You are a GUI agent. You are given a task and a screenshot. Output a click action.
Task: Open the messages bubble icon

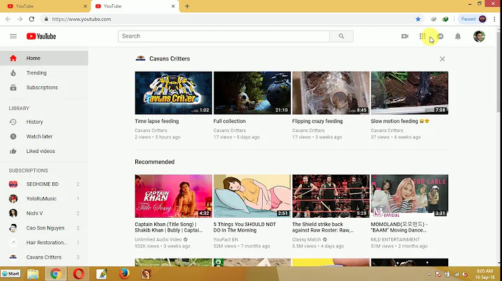click(x=441, y=36)
